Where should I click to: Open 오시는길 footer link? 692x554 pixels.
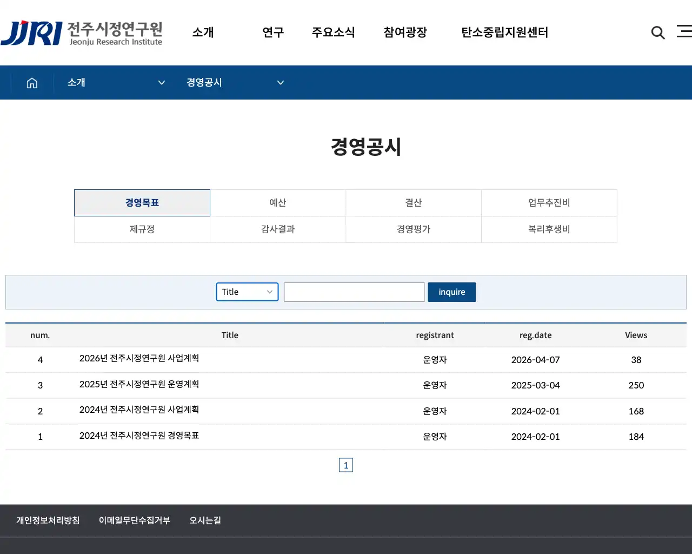point(205,520)
